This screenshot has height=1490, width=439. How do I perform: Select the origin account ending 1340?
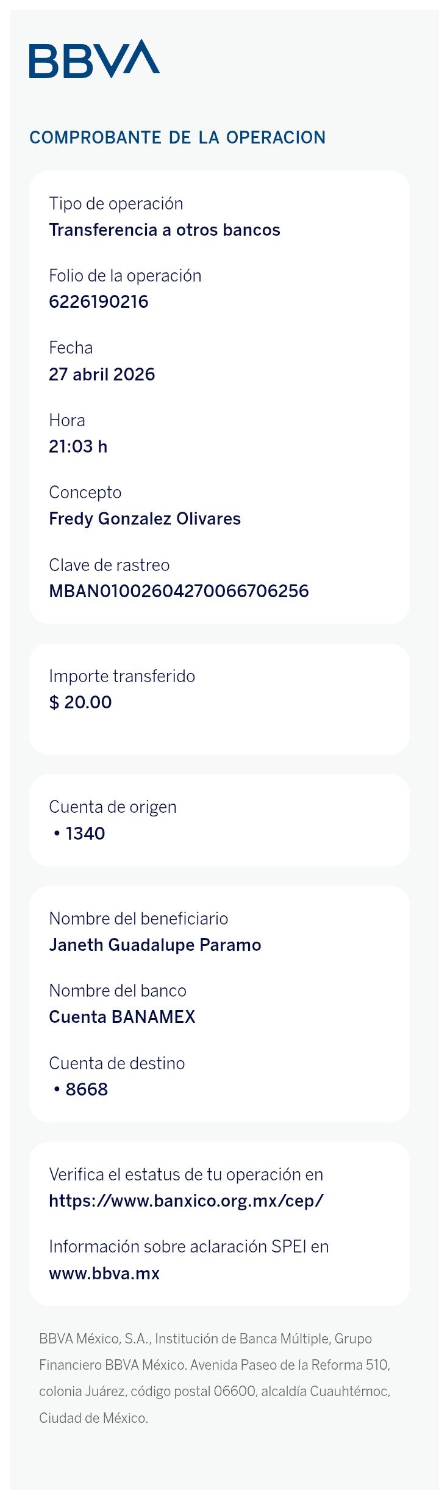(79, 834)
